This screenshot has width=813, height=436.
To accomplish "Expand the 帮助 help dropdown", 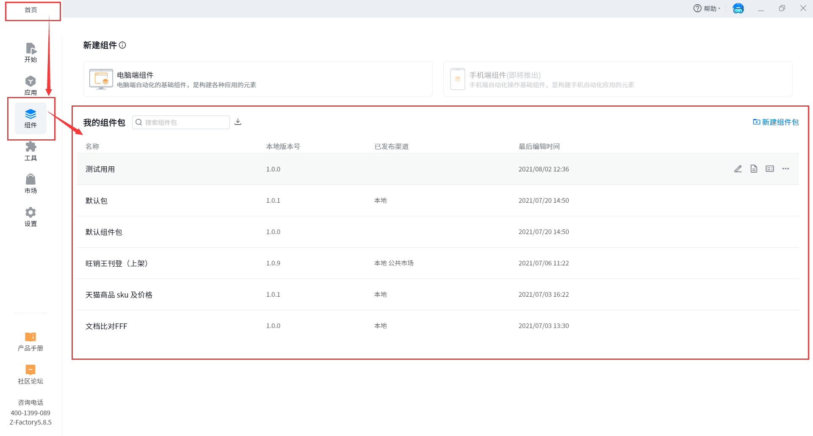I will click(707, 8).
